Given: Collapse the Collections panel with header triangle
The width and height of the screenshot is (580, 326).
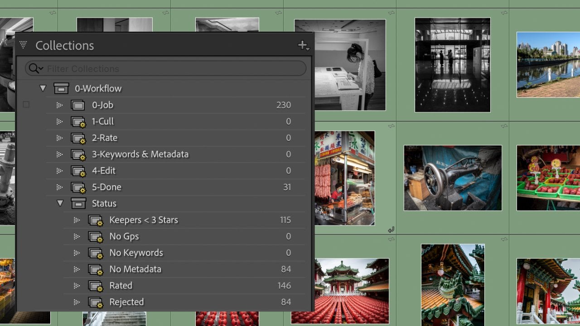Looking at the screenshot, I should [24, 45].
